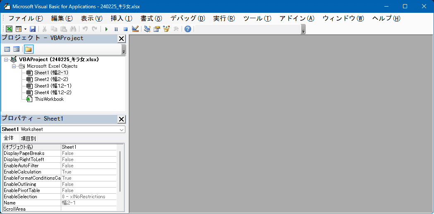The image size is (434, 214).
Task: Select Sheet3 (幅12-1) in project tree
Action: click(53, 86)
